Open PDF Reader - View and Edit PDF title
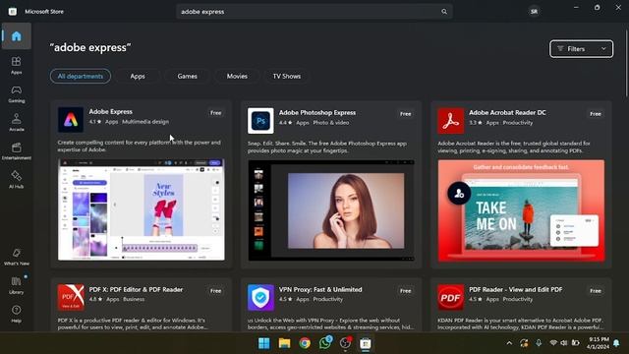 coord(515,289)
